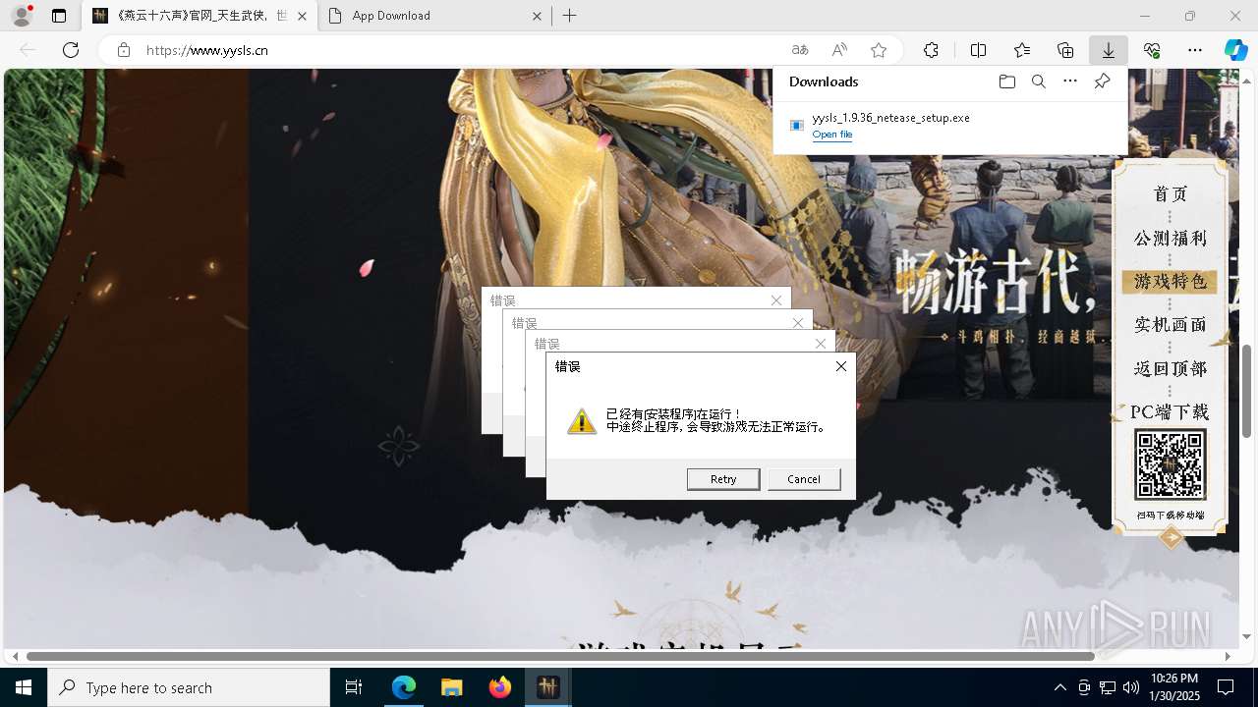Screen dimensions: 1258x707
Task: Show hidden system tray icons
Action: 1059,687
